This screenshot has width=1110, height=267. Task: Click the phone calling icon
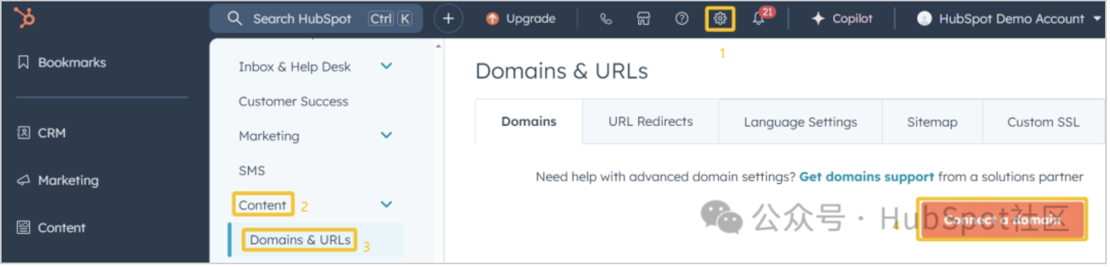pyautogui.click(x=605, y=19)
